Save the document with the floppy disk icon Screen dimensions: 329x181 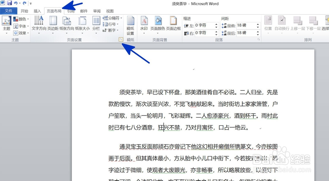tap(10, 3)
